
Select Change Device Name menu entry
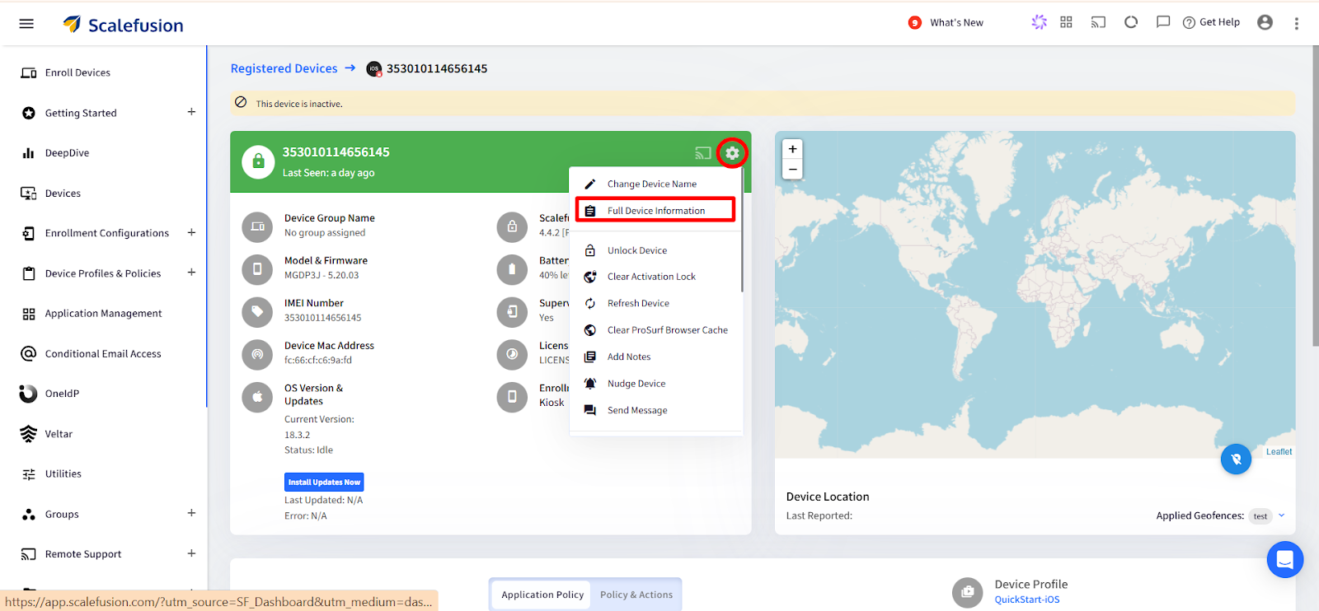point(656,184)
